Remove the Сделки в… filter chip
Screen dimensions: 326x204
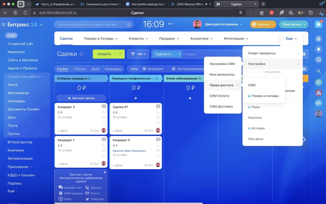(x=179, y=54)
